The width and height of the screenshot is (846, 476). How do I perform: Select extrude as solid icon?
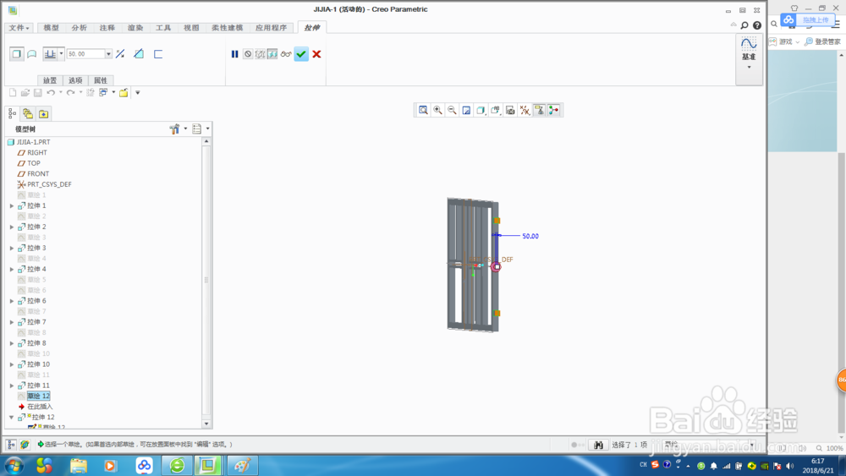pos(17,54)
